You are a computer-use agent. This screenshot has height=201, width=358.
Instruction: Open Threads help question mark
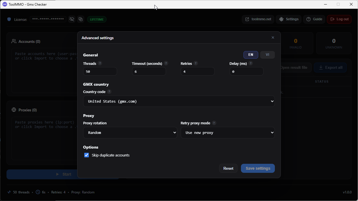(100, 63)
